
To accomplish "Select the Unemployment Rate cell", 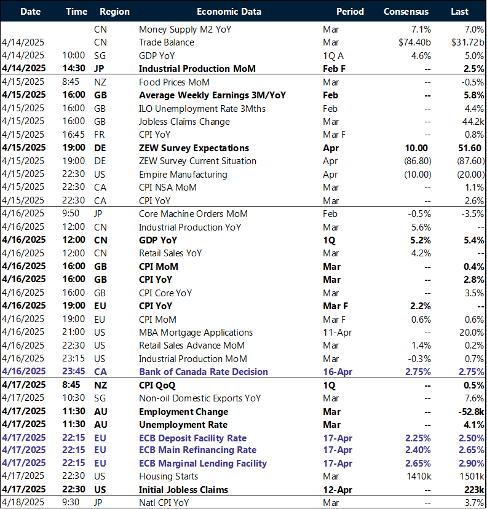I will coord(183,425).
